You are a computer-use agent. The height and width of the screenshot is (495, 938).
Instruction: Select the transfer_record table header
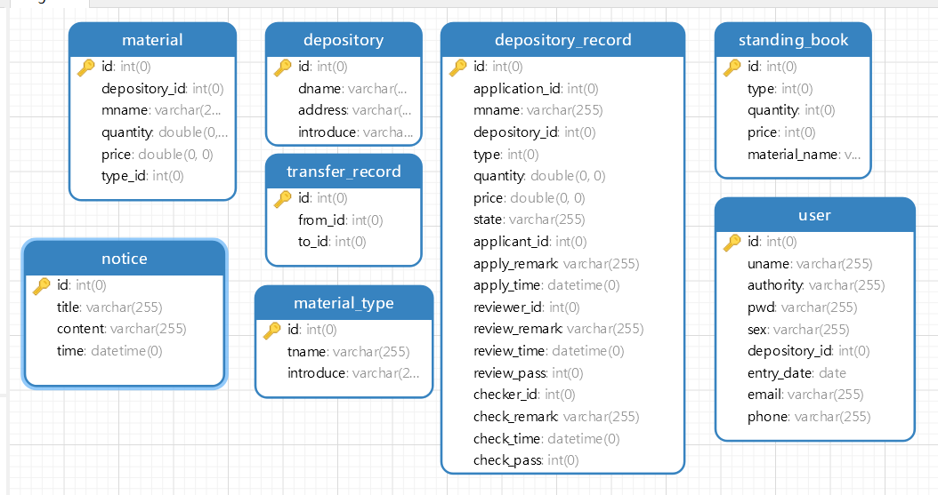[x=344, y=172]
